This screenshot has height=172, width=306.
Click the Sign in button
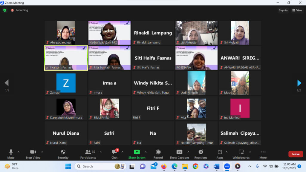283,10
